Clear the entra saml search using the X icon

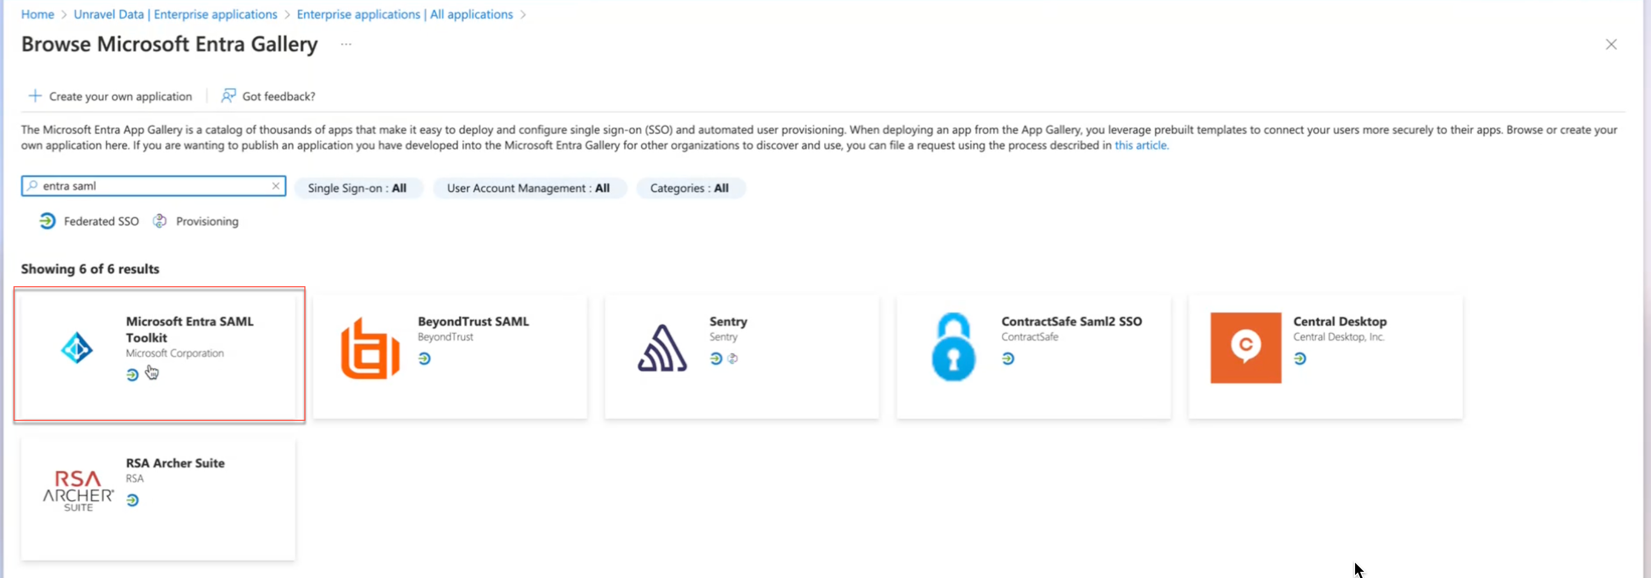[276, 186]
